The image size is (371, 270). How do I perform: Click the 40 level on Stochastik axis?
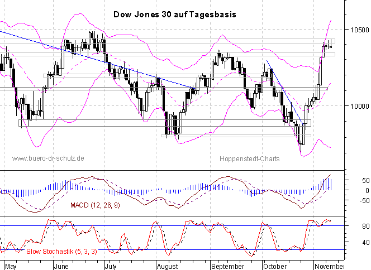click(x=351, y=243)
